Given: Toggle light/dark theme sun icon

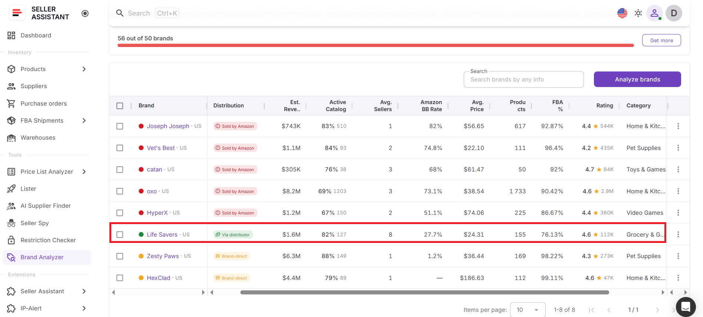Looking at the screenshot, I should click(x=638, y=13).
